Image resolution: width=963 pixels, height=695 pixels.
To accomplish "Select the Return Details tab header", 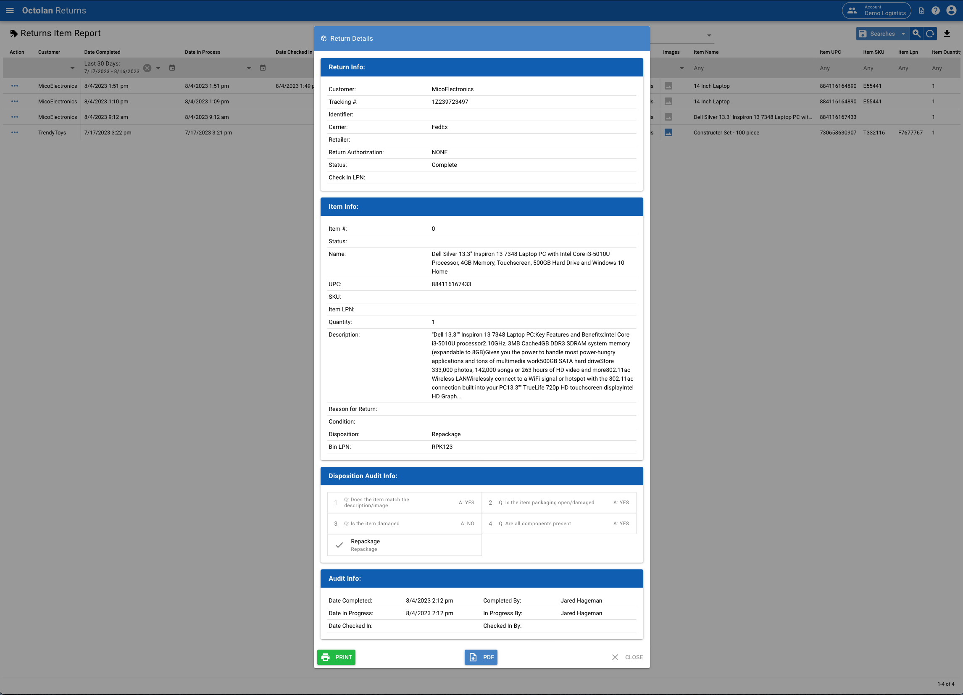I will pyautogui.click(x=351, y=38).
